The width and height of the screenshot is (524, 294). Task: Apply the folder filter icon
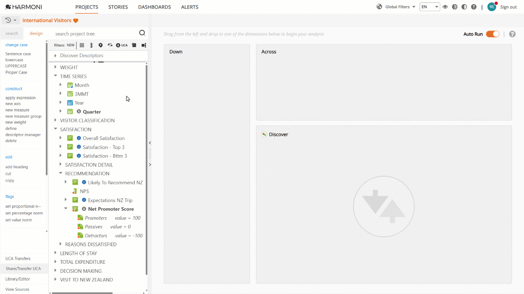134,45
